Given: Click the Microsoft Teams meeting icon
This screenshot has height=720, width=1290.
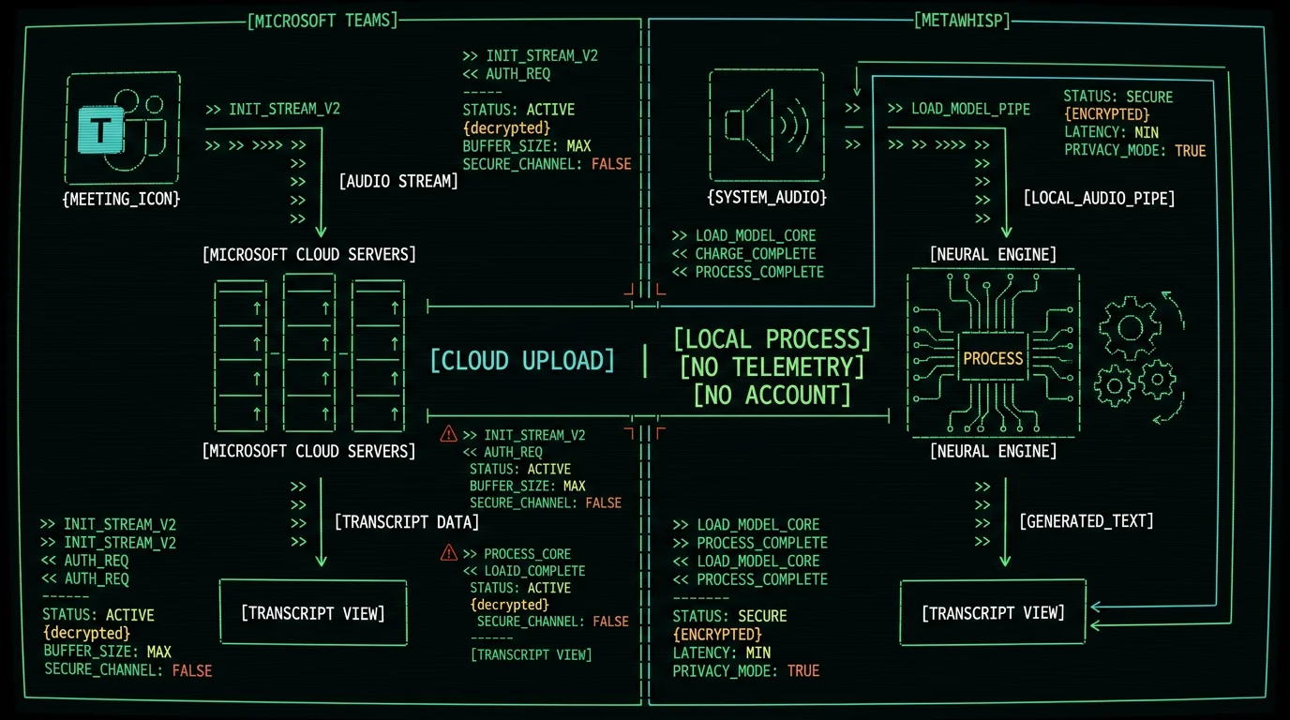Looking at the screenshot, I should pos(124,127).
